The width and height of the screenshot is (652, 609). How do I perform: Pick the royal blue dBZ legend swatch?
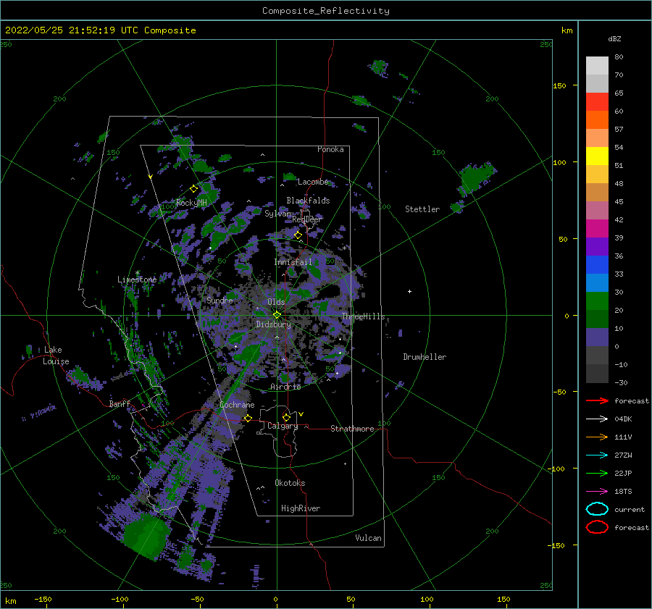(x=597, y=264)
